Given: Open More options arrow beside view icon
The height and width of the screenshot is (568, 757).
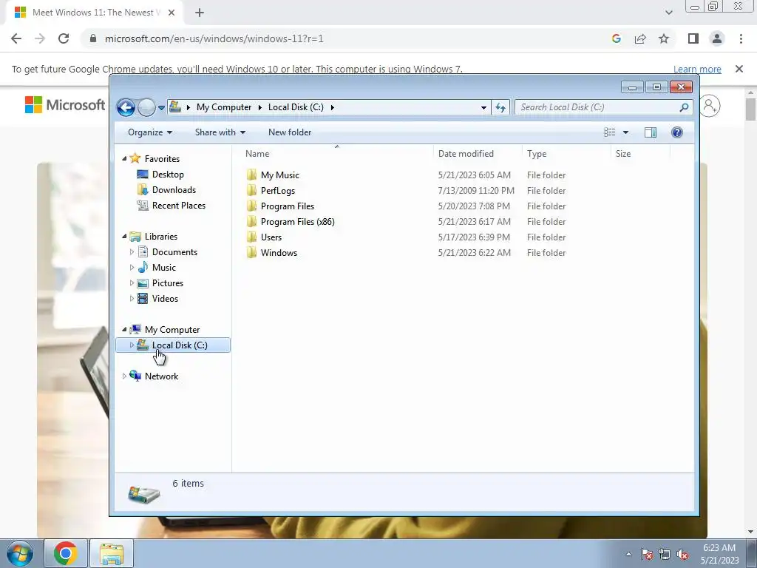Looking at the screenshot, I should 625,132.
